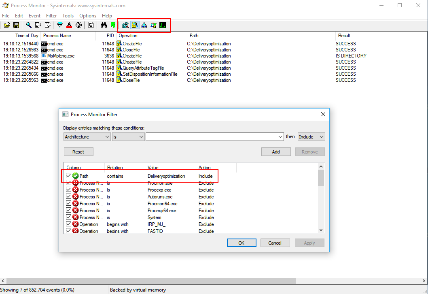Click the Add filter button
The image size is (428, 294).
(x=276, y=151)
